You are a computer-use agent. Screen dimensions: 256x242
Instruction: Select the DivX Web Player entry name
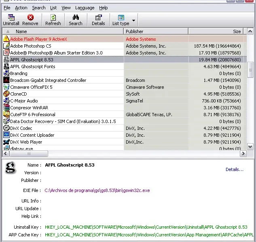26,142
